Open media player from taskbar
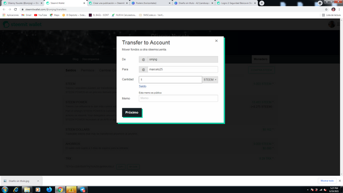This screenshot has width=343, height=193. tap(38, 189)
